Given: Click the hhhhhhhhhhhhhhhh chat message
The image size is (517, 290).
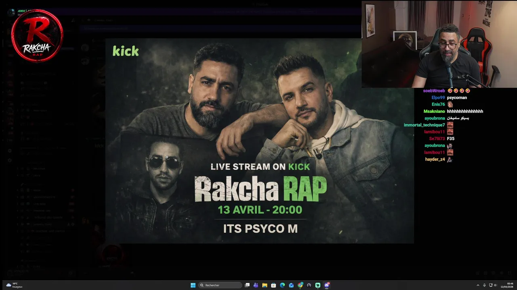Looking at the screenshot, I should pyautogui.click(x=465, y=112).
